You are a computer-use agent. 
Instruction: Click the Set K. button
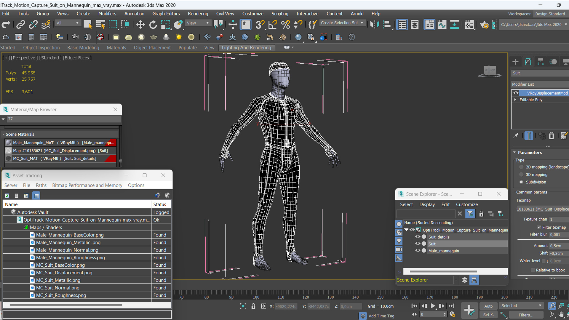488,315
